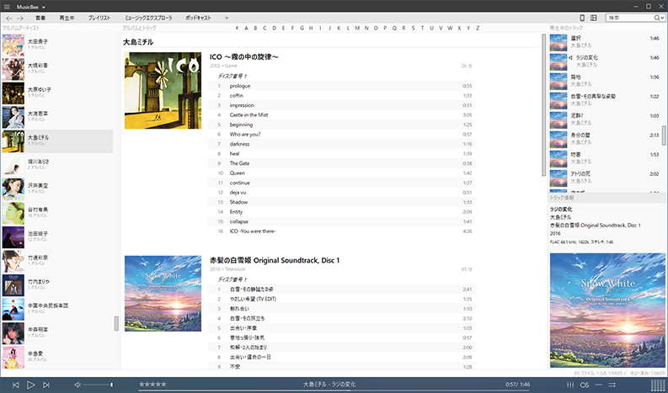The width and height of the screenshot is (668, 393).
Task: Open the ポッドキャスト tab
Action: [x=198, y=18]
